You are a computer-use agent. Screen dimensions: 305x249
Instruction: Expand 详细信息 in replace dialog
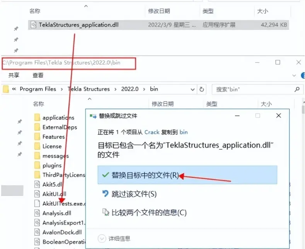pos(114,238)
